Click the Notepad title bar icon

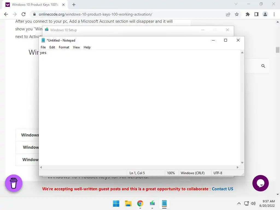tap(43, 40)
